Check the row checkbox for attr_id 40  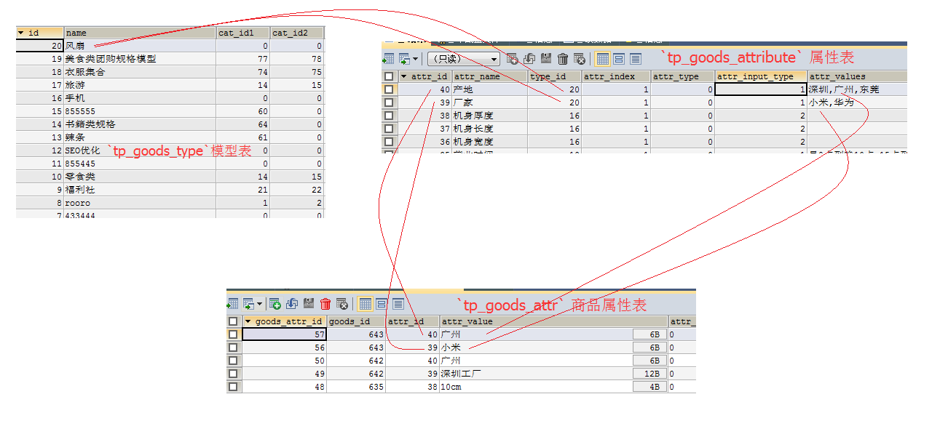coord(389,89)
